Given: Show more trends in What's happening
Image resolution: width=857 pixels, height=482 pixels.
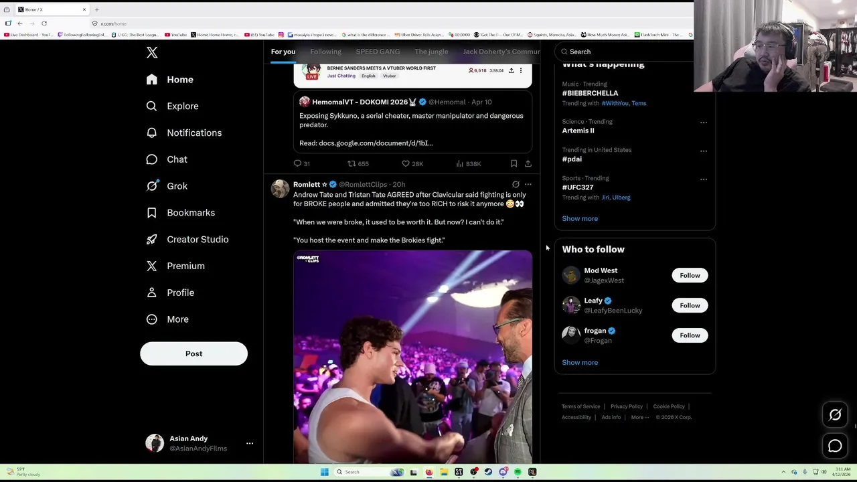Looking at the screenshot, I should click(x=580, y=218).
